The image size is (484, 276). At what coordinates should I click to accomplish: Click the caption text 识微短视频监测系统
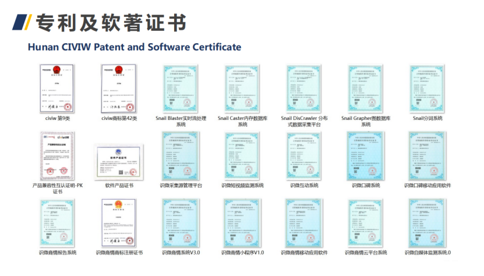243,185
